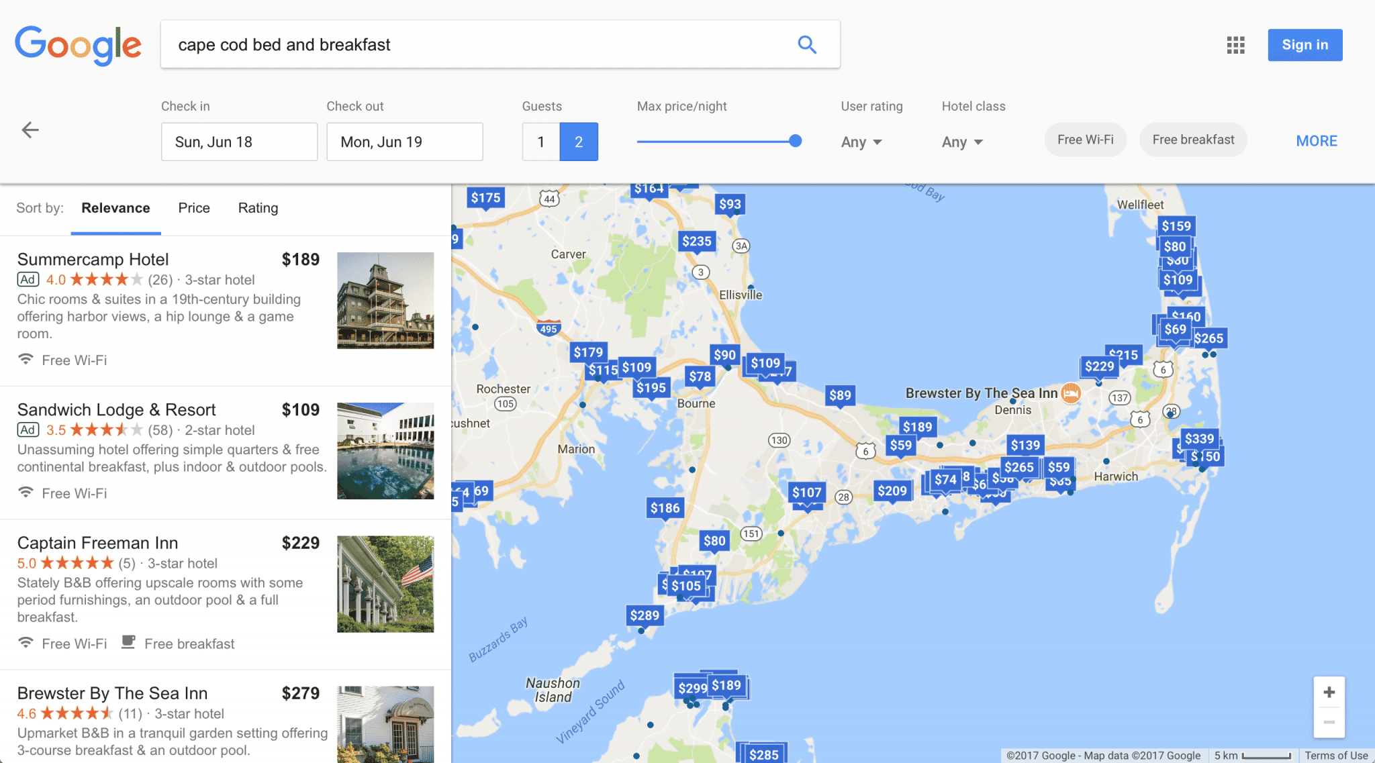Open the Check out date picker
Screen dimensions: 1375x763
tap(404, 142)
